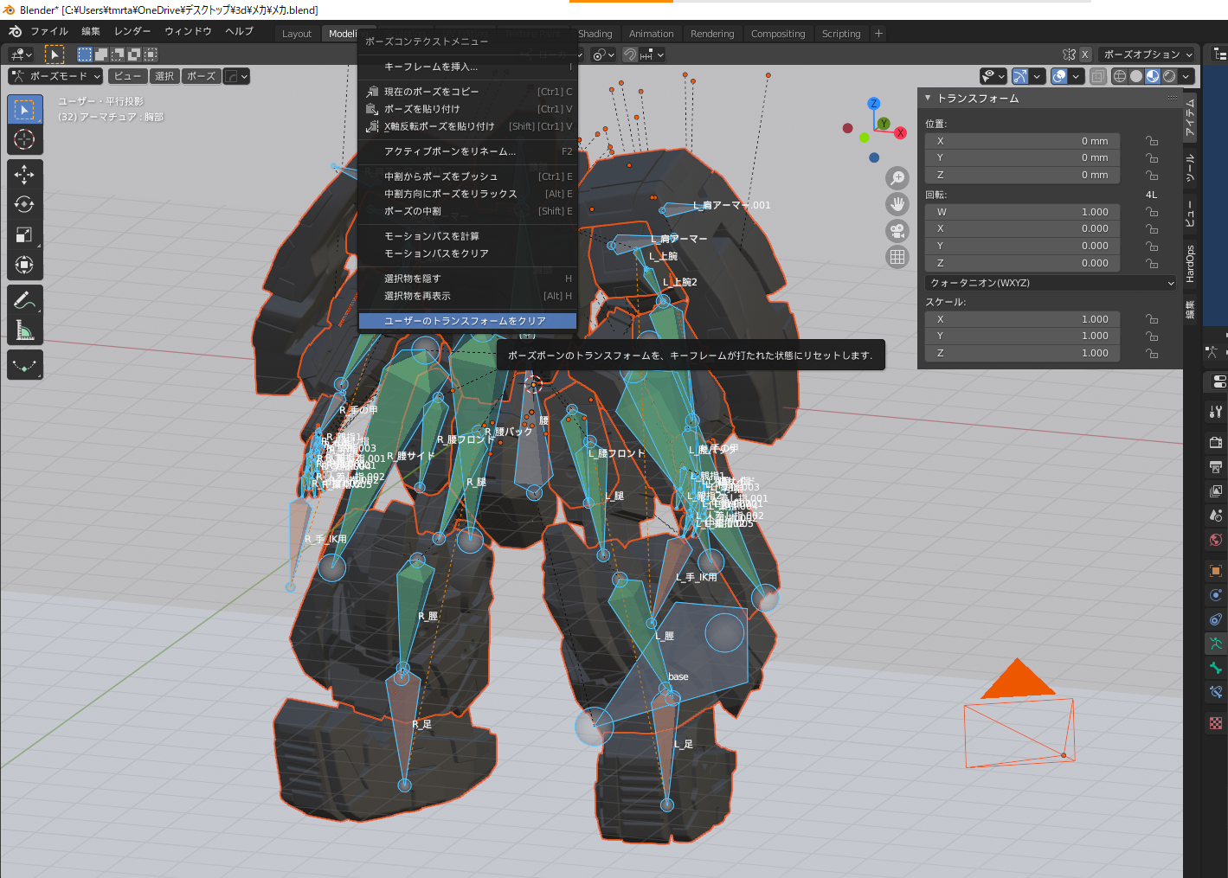Toggle X-axis mirror in pose header

pos(1085,54)
